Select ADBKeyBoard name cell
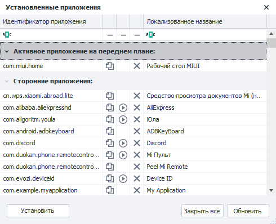 pos(205,131)
